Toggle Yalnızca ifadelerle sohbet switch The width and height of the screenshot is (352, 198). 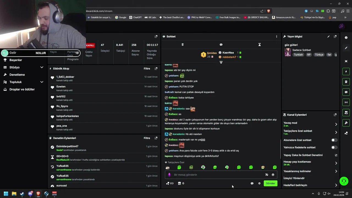[334, 147]
